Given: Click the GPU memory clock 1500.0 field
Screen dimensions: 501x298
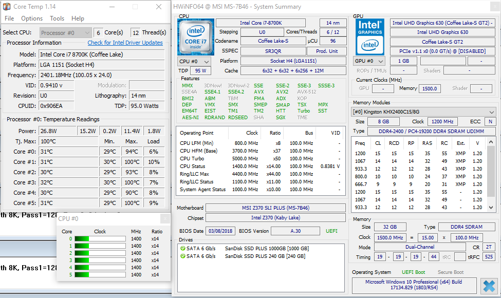Looking at the screenshot, I should click(x=430, y=88).
